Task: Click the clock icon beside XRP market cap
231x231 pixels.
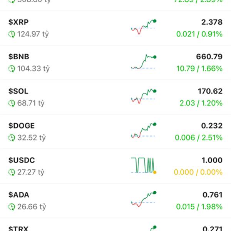Action: coord(12,34)
